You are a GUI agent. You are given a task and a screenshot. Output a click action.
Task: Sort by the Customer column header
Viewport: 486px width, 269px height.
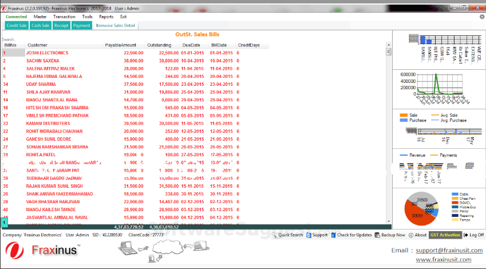click(64, 45)
